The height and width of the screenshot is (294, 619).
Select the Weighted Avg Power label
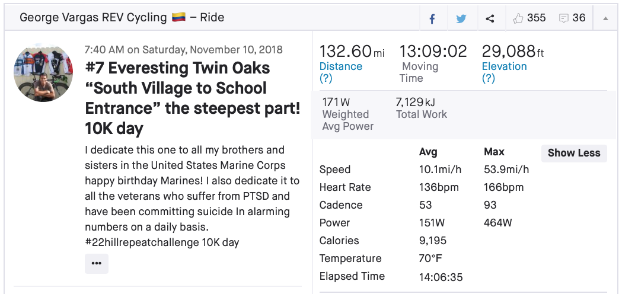pos(346,120)
